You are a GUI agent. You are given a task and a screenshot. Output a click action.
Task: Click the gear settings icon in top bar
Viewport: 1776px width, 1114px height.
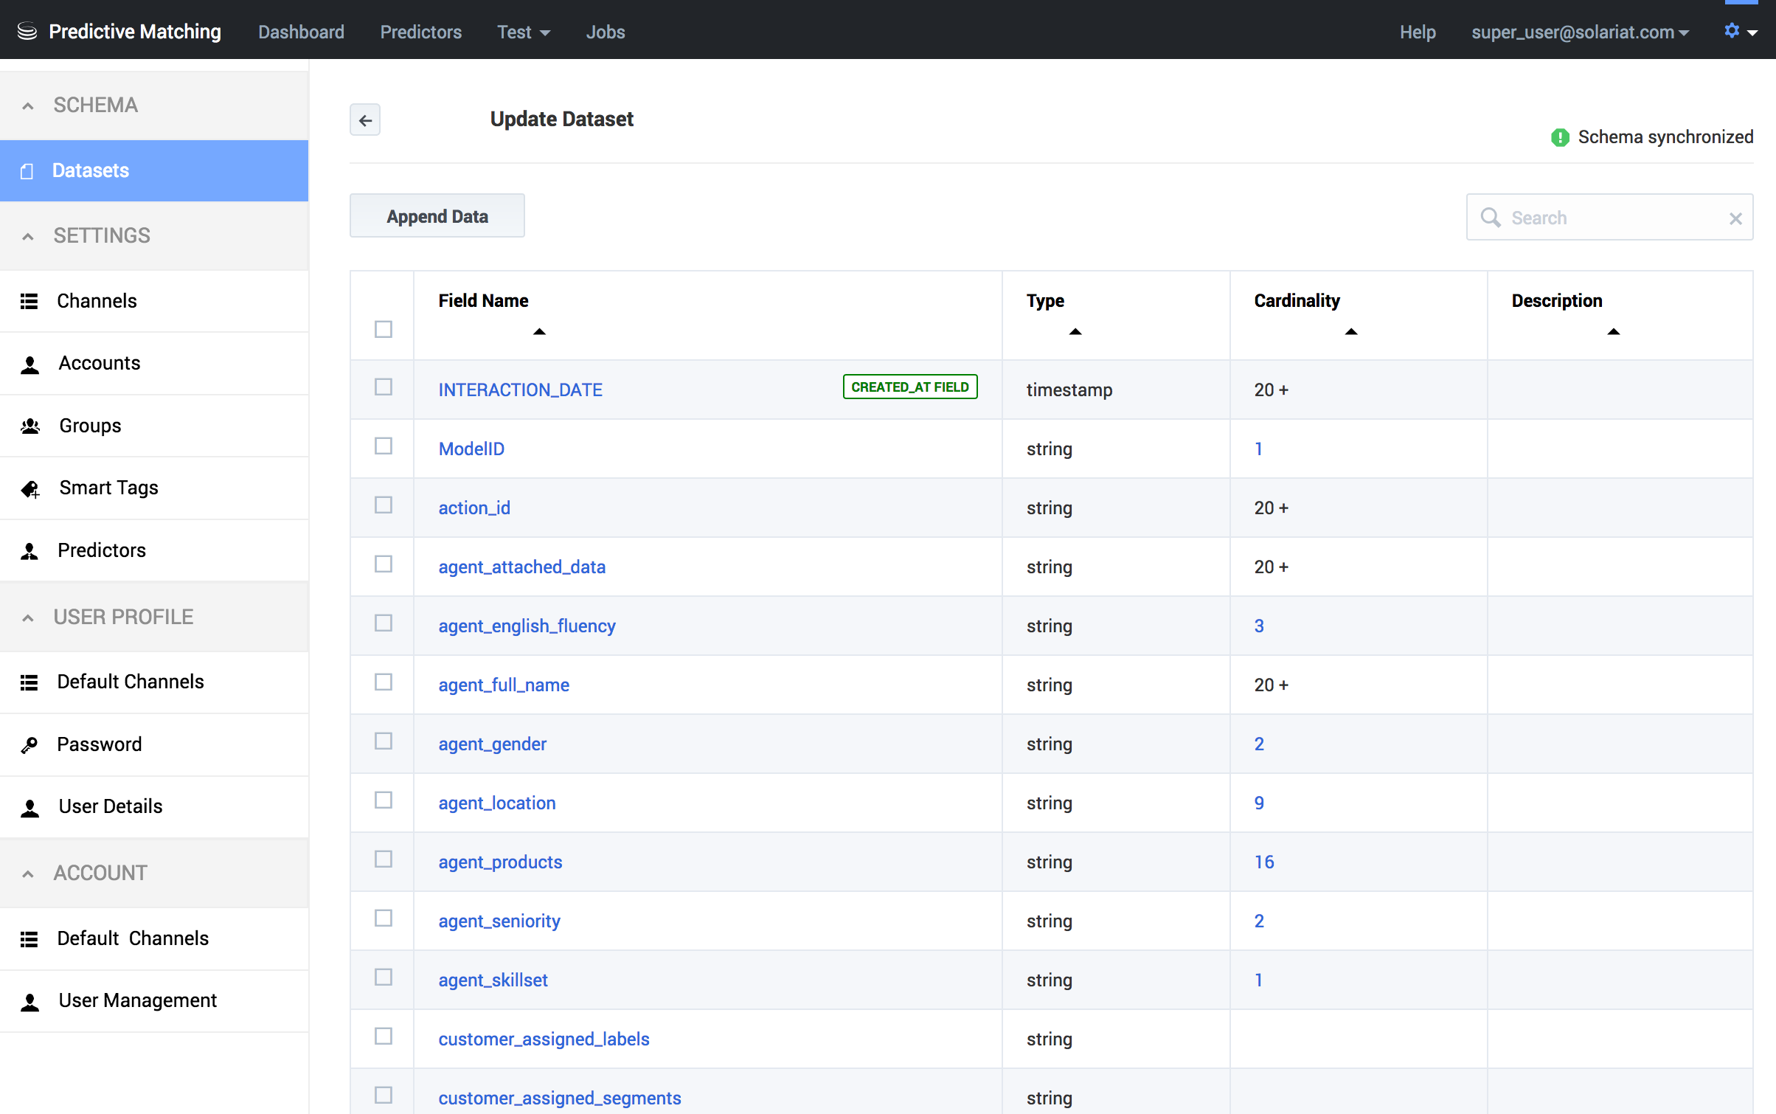tap(1731, 31)
